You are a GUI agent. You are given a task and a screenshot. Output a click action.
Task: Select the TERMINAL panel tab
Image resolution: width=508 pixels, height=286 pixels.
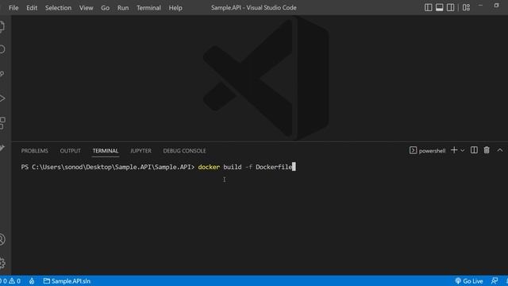(106, 151)
